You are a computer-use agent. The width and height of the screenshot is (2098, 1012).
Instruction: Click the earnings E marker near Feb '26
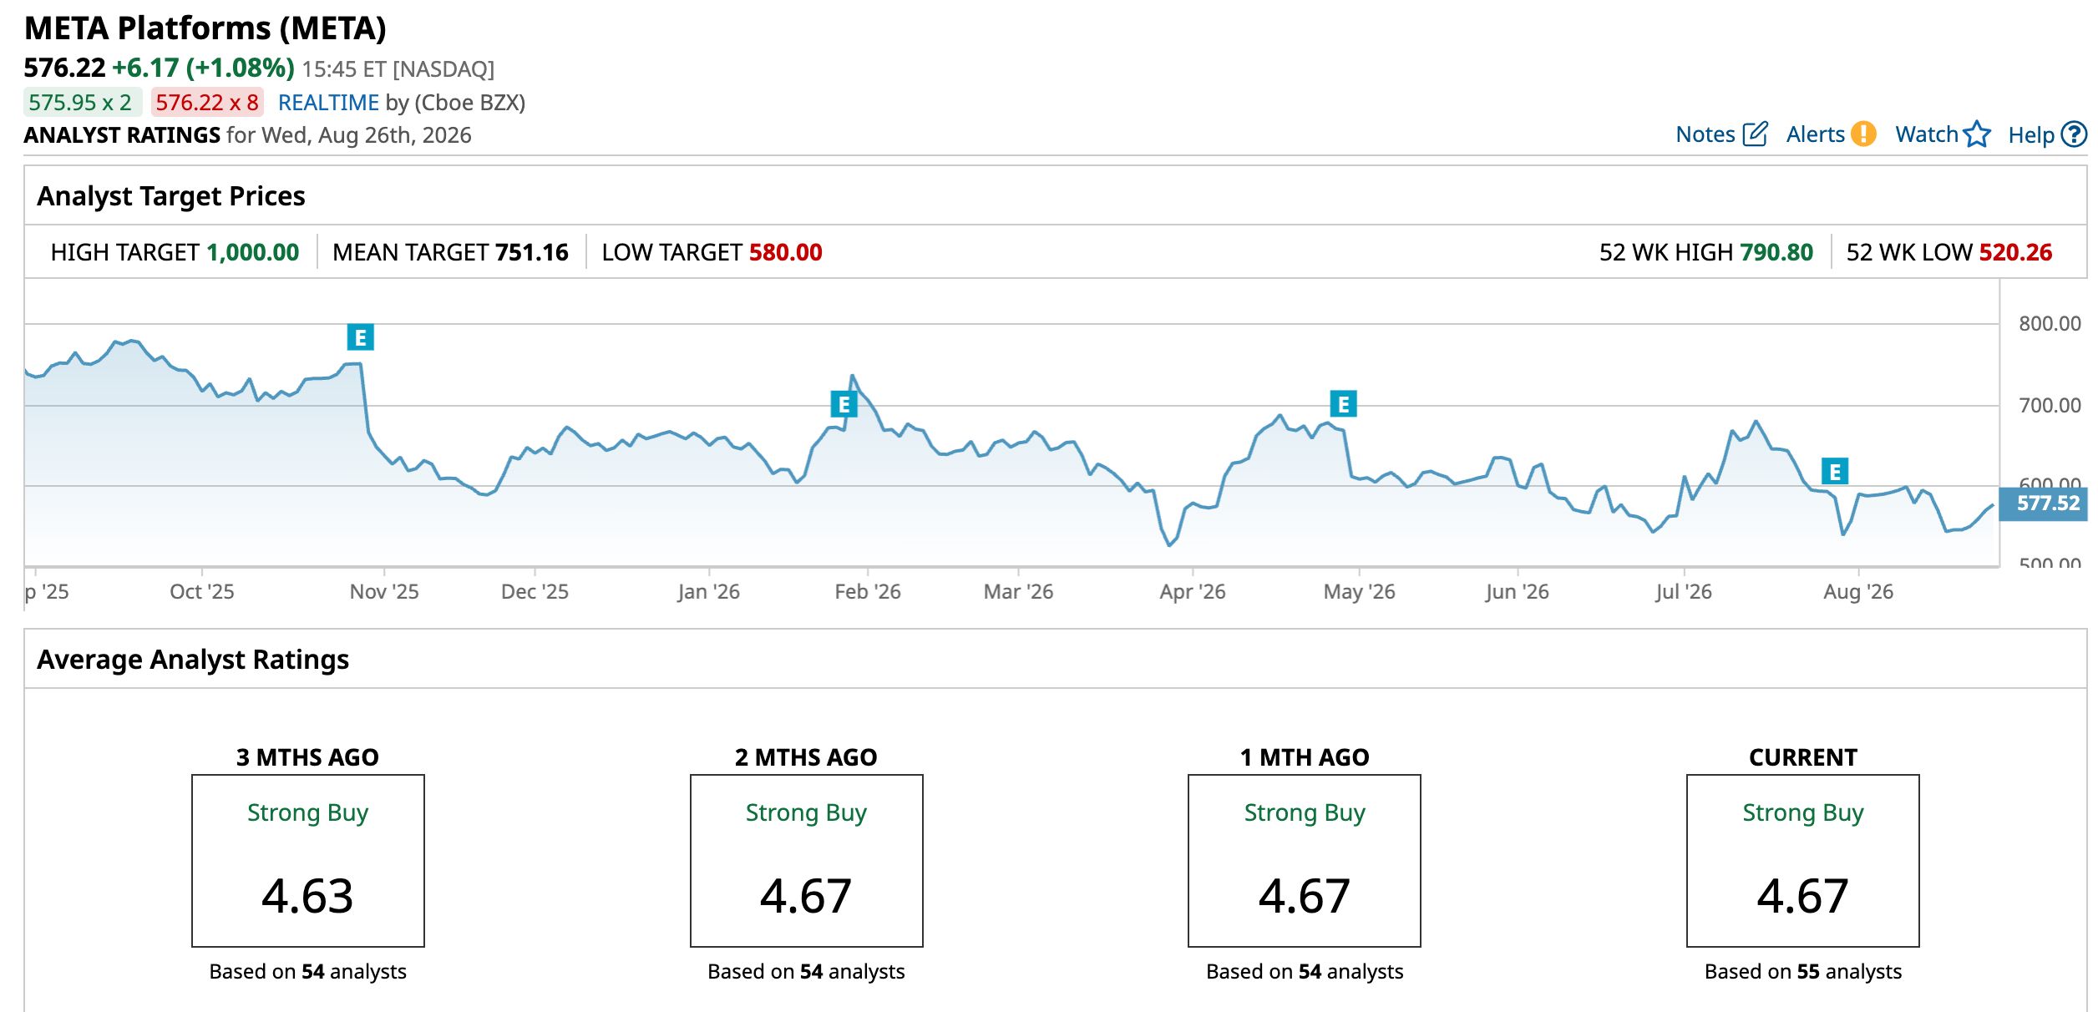click(844, 404)
